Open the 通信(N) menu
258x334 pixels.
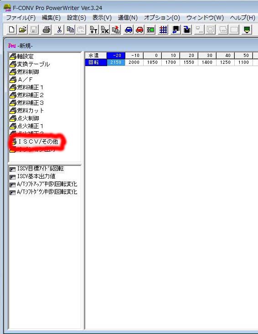tap(128, 18)
